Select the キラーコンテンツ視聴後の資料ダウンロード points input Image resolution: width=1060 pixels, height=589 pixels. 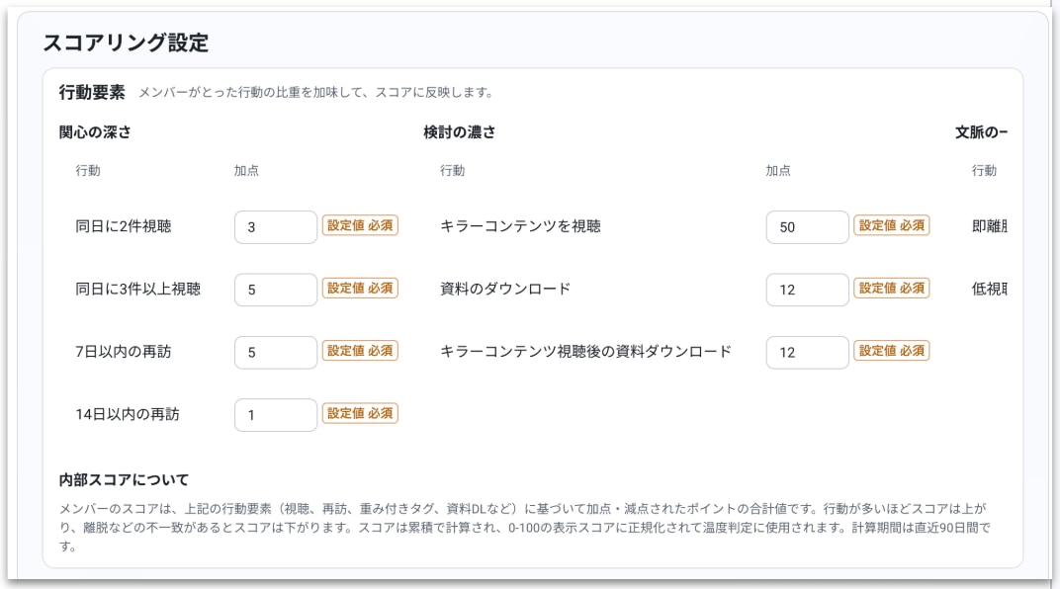point(807,352)
